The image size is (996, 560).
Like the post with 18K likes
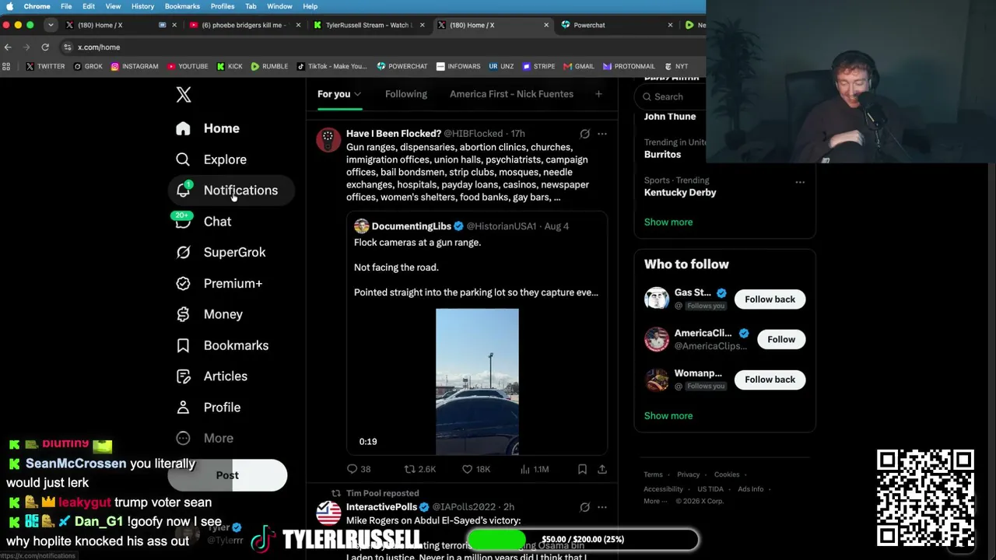476,469
